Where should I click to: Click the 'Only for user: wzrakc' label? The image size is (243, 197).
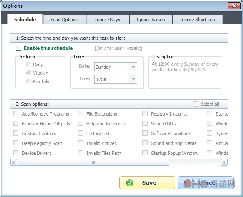pos(119,48)
